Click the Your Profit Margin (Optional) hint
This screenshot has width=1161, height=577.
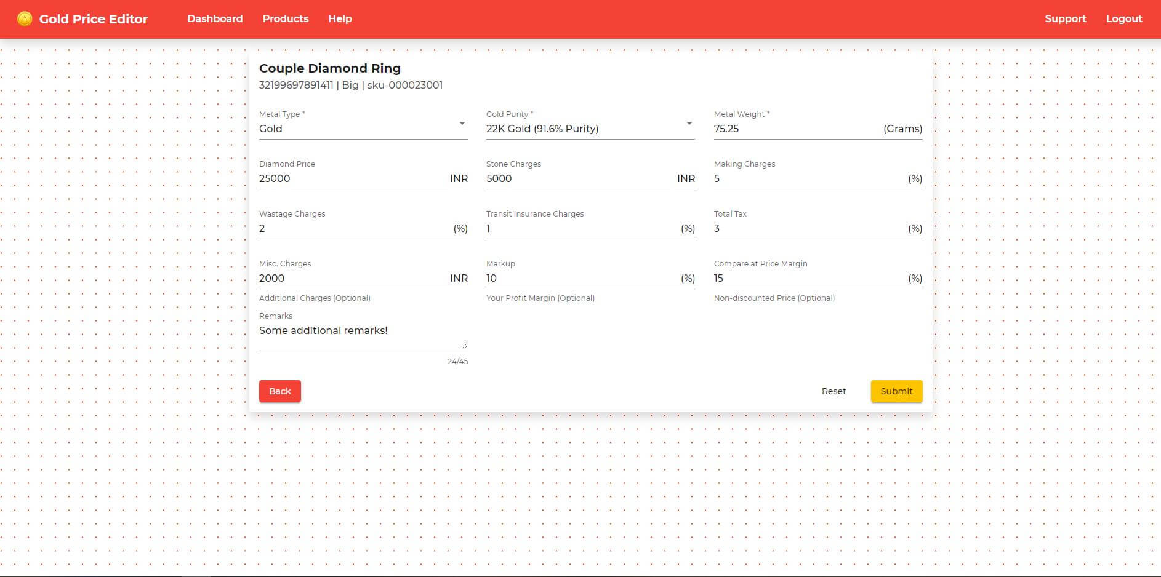tap(540, 298)
